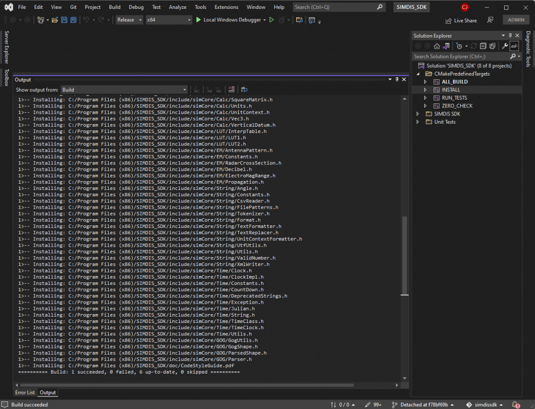Click the Pending Changes Filter clock icon
Viewport: 535px width, 409px height.
click(x=459, y=46)
